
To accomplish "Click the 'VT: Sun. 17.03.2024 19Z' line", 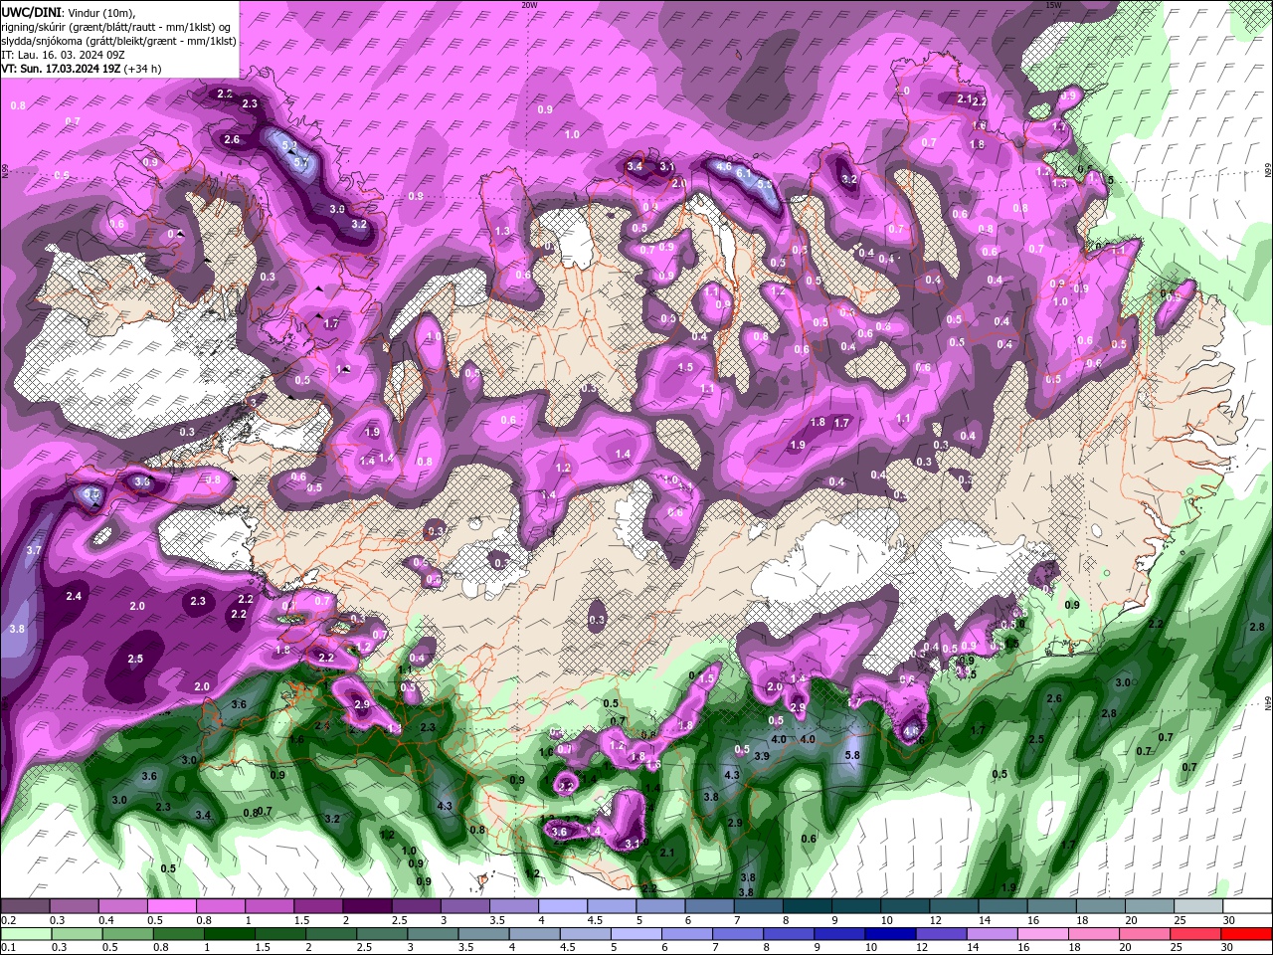I will click(61, 69).
